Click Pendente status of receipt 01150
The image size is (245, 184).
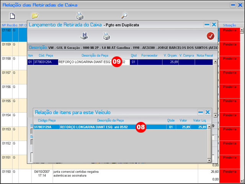(229, 171)
